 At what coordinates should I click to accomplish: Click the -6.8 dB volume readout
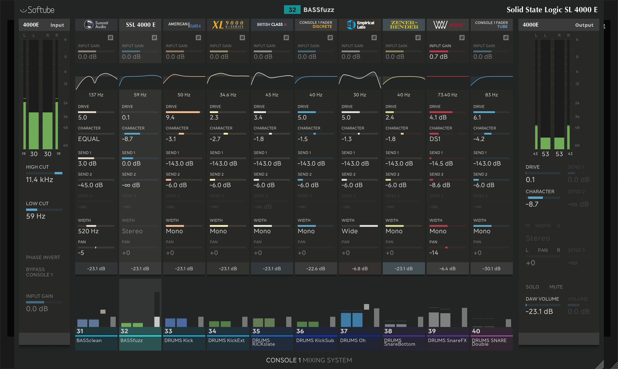click(360, 269)
